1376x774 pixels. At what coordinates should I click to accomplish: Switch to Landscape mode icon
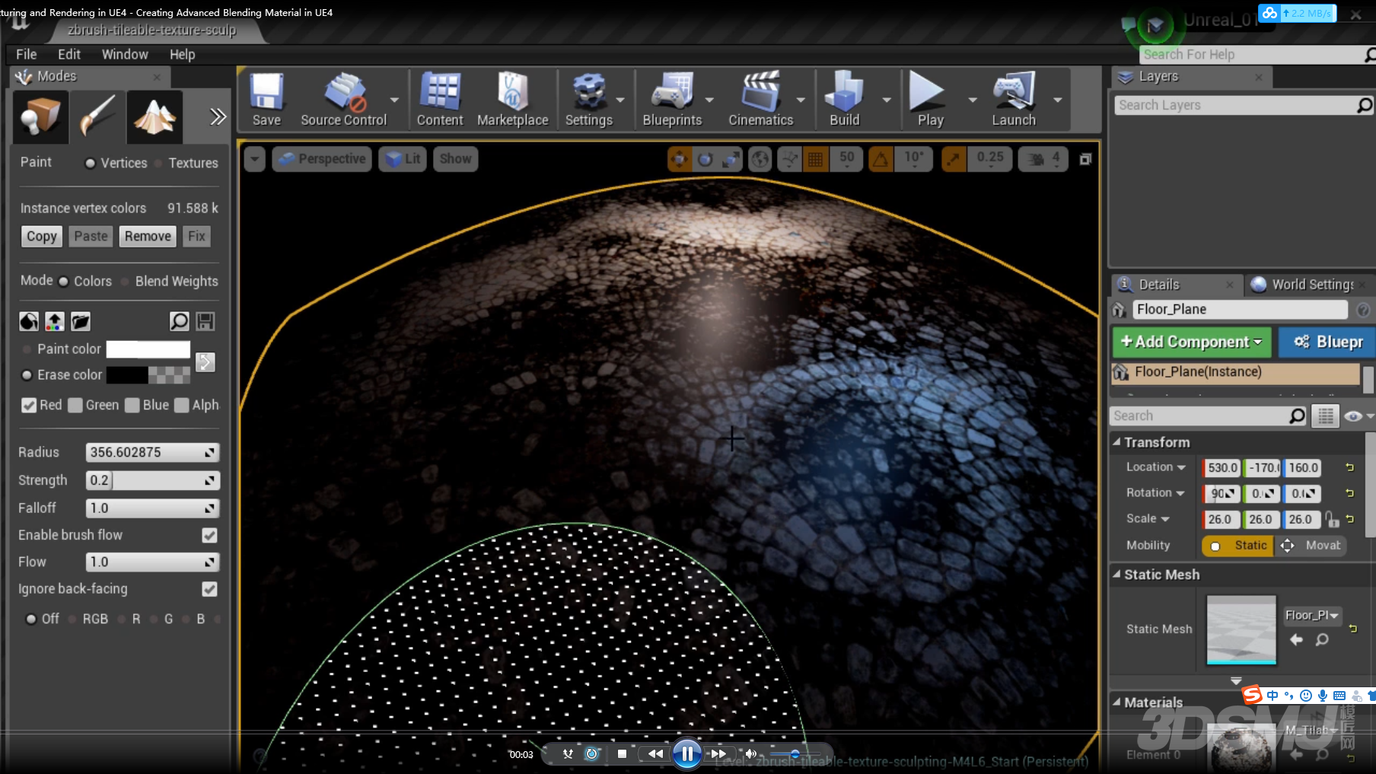pyautogui.click(x=154, y=117)
